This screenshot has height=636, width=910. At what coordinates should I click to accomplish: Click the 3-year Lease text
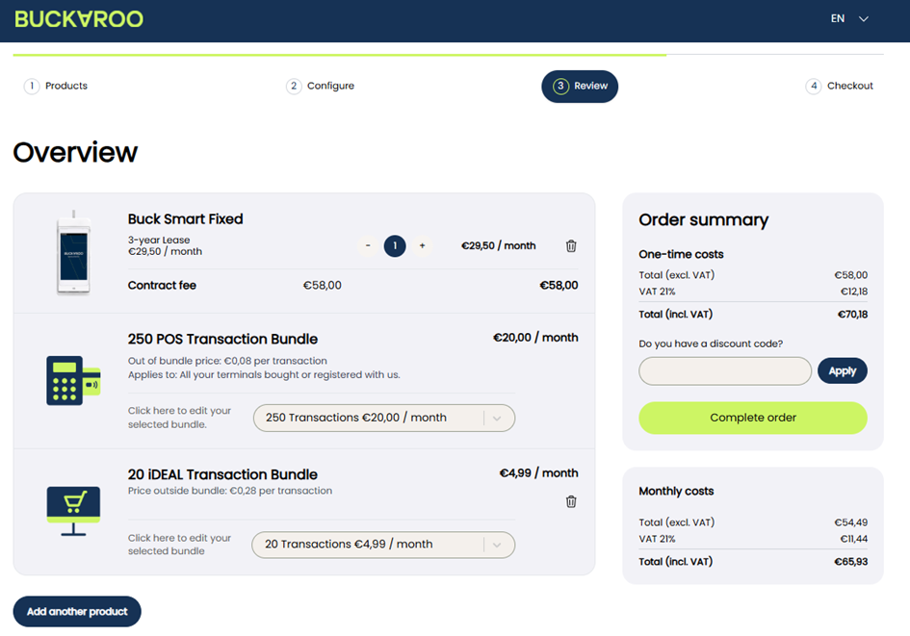159,240
